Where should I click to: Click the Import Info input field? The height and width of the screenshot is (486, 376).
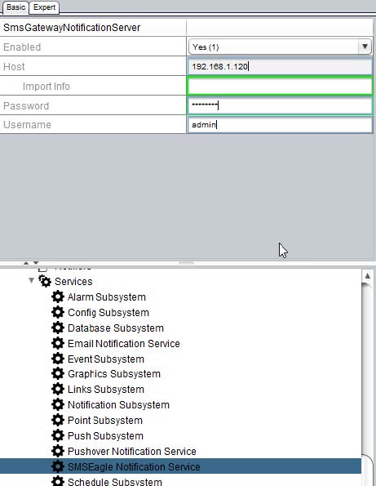click(280, 86)
